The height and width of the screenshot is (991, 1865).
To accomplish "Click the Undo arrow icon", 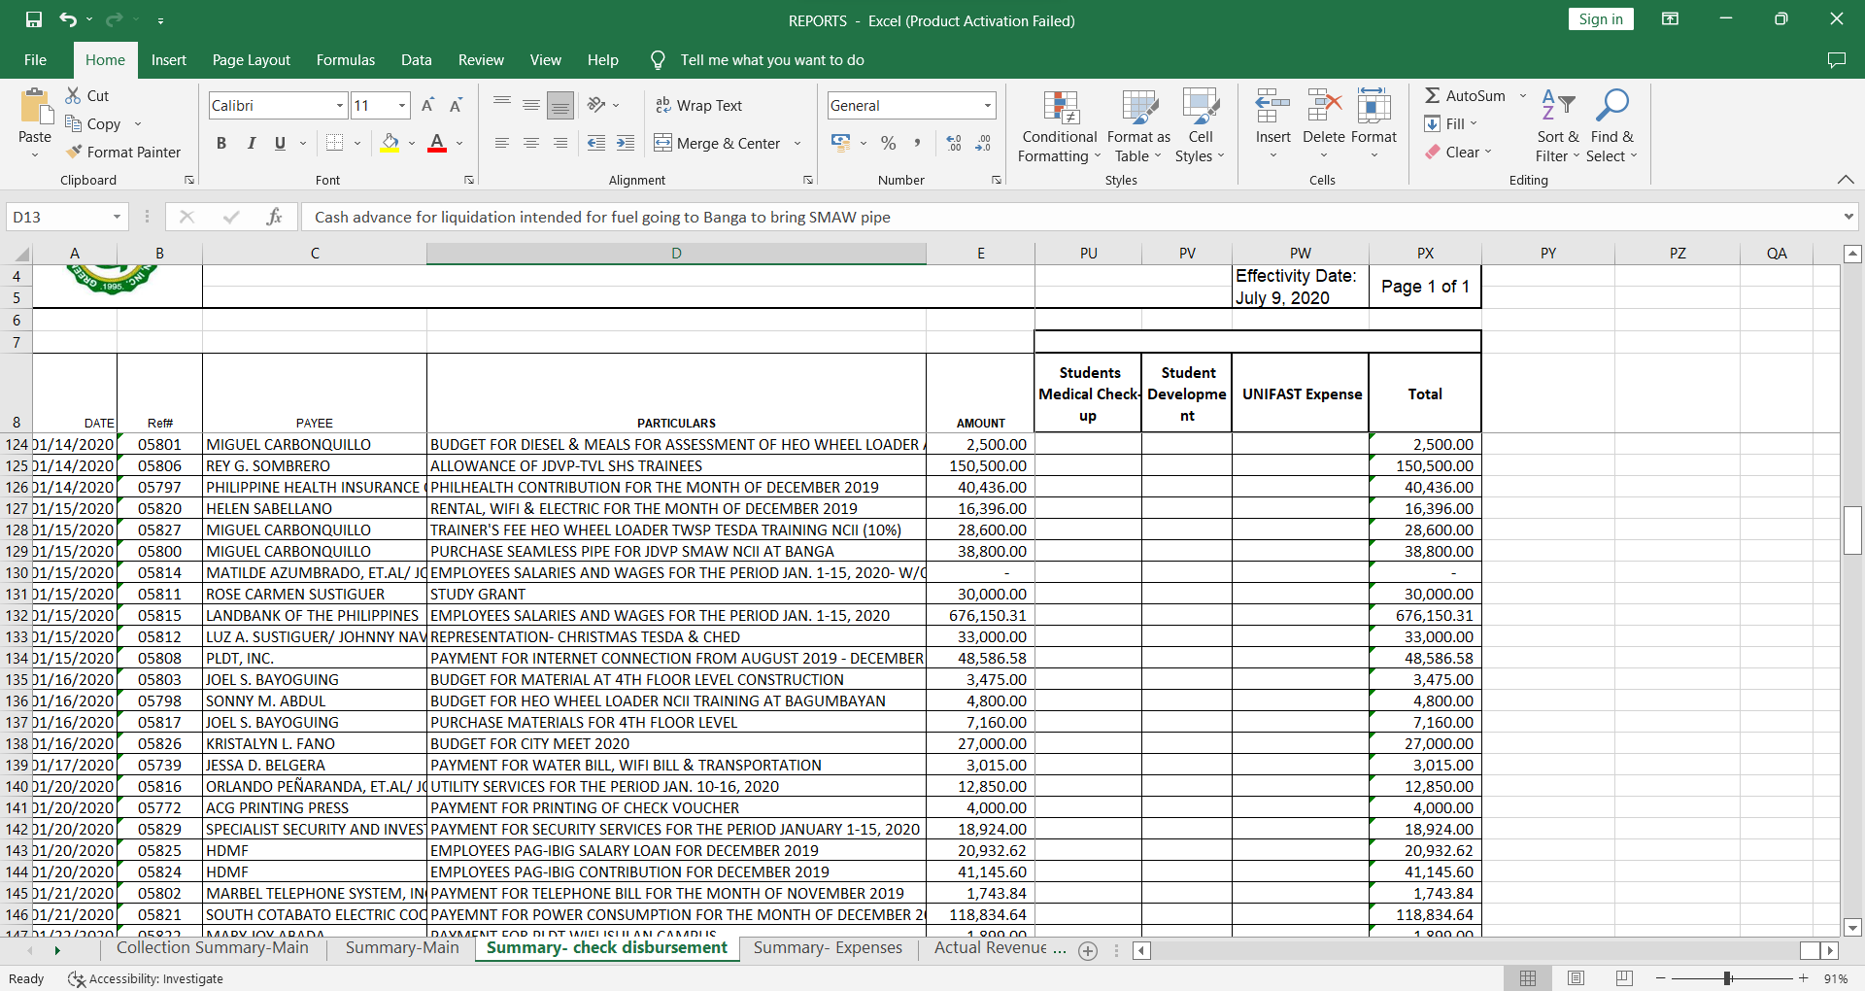I will click(x=67, y=19).
